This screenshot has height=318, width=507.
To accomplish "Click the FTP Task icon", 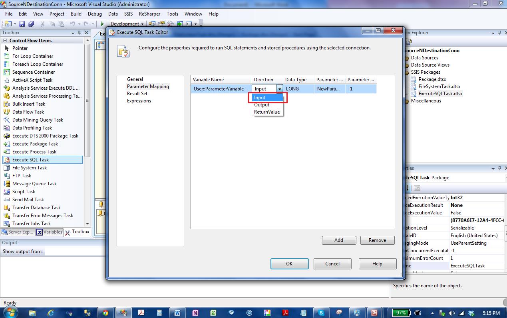I will click(6, 176).
